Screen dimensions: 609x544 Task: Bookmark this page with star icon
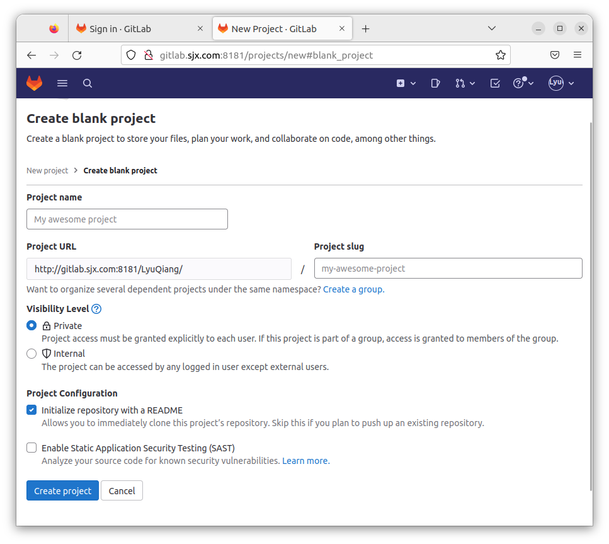click(500, 55)
